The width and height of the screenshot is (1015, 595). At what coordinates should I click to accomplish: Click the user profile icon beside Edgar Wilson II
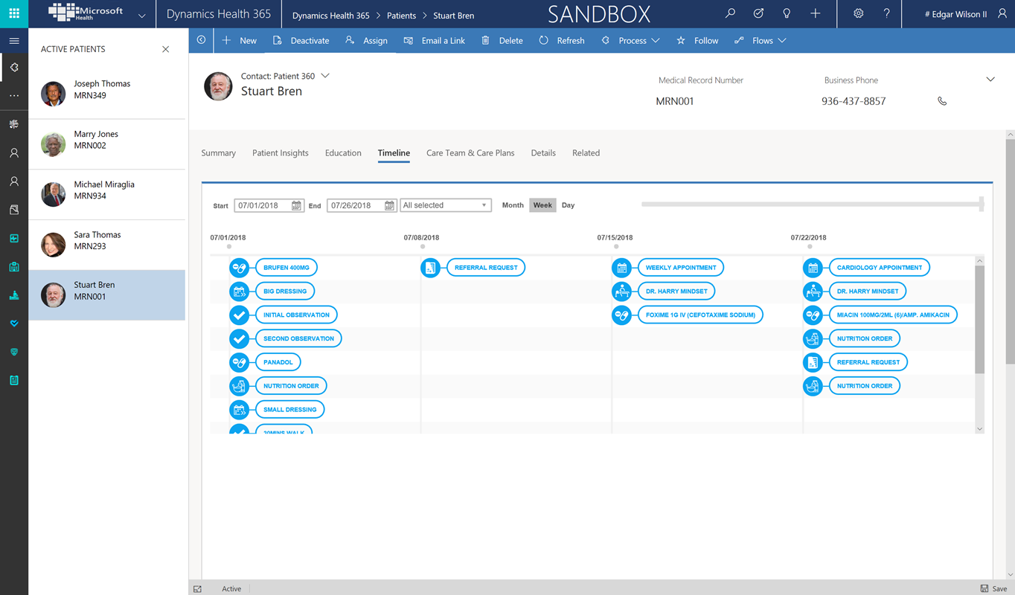point(1002,13)
